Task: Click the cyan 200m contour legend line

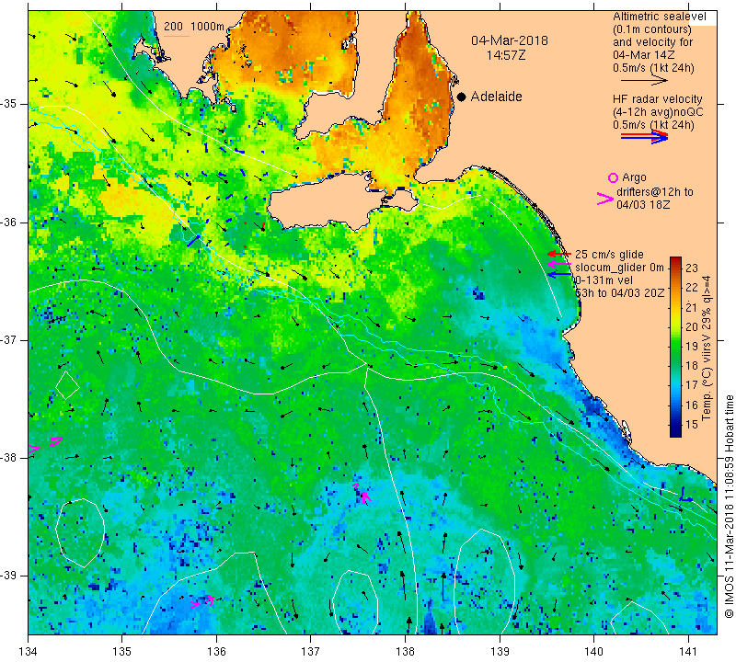Action: [x=177, y=36]
